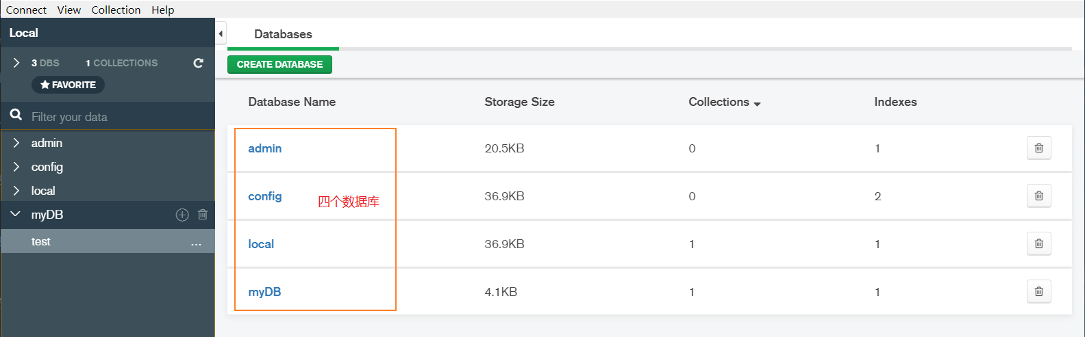Open the Collection menu

(116, 10)
